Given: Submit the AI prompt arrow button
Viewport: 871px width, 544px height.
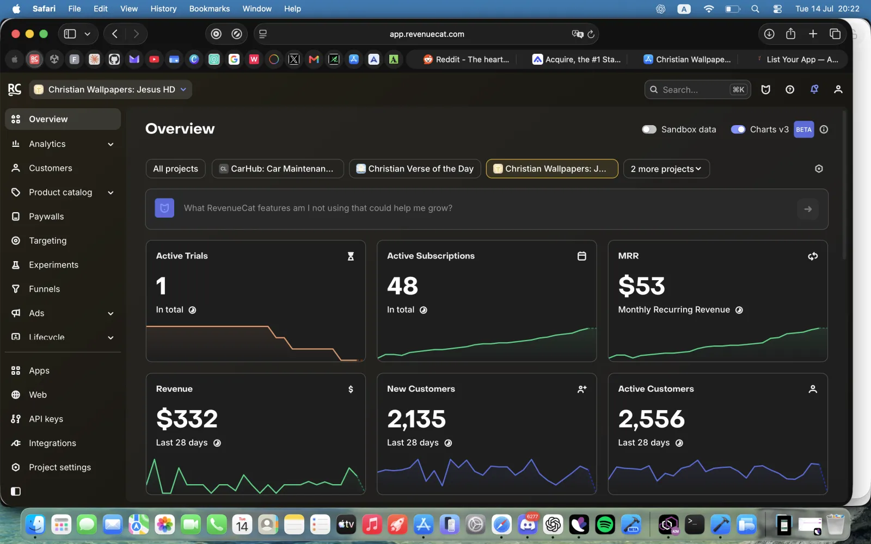Looking at the screenshot, I should click(x=808, y=209).
